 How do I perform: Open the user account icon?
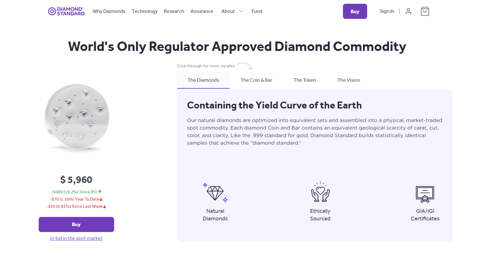408,11
